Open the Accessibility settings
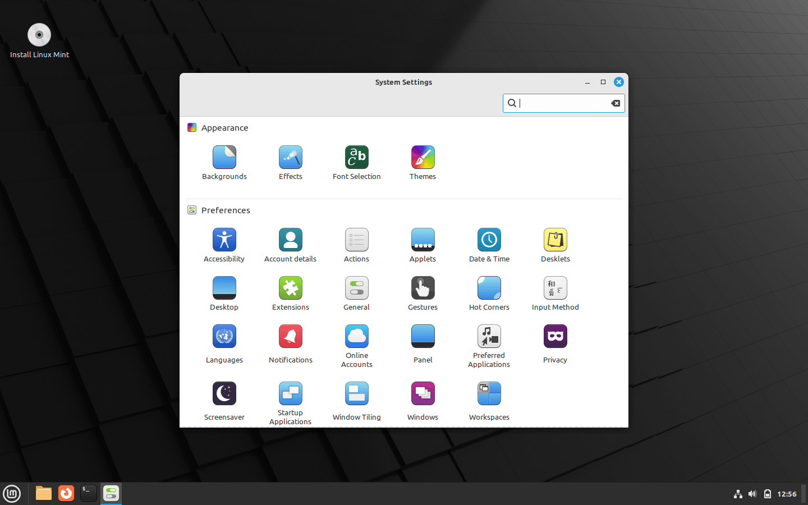 224,245
